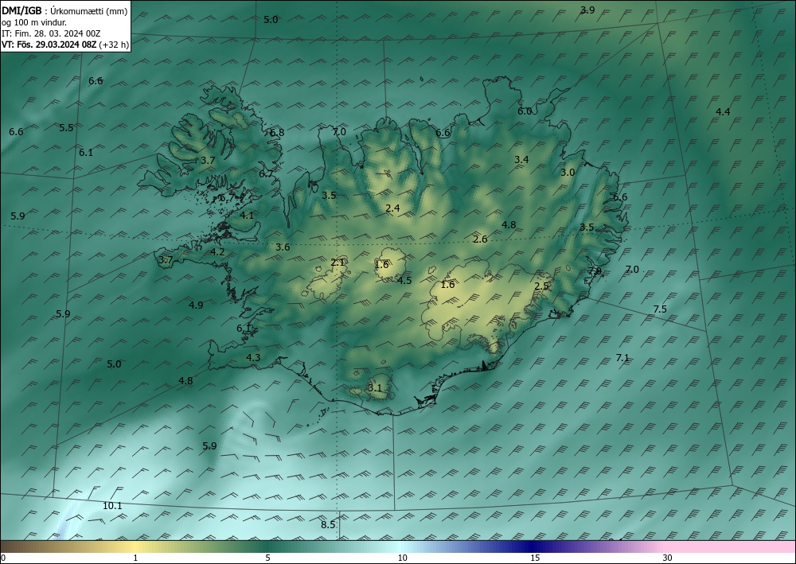This screenshot has height=564, width=796.
Task: Pick the 6.8 value label
Action: (x=277, y=132)
